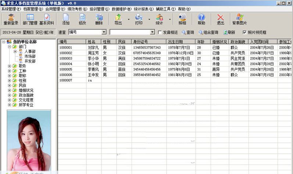Click the 添加 add record icon

pos(65,19)
